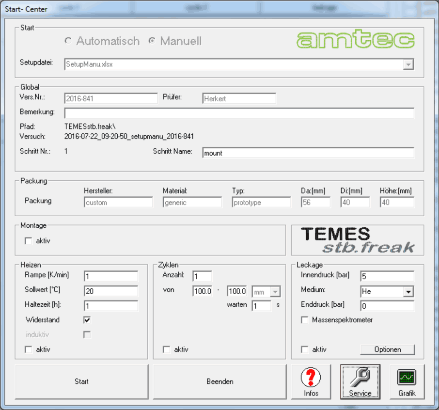Image resolution: width=439 pixels, height=410 pixels.
Task: Click the Vers.Nr. field
Action: click(111, 98)
